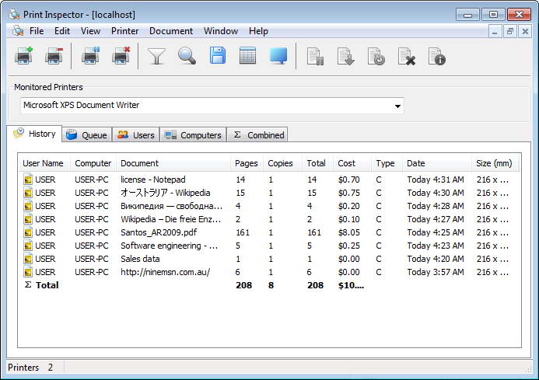Image resolution: width=539 pixels, height=380 pixels.
Task: Switch to the Computers tab
Action: tap(193, 135)
